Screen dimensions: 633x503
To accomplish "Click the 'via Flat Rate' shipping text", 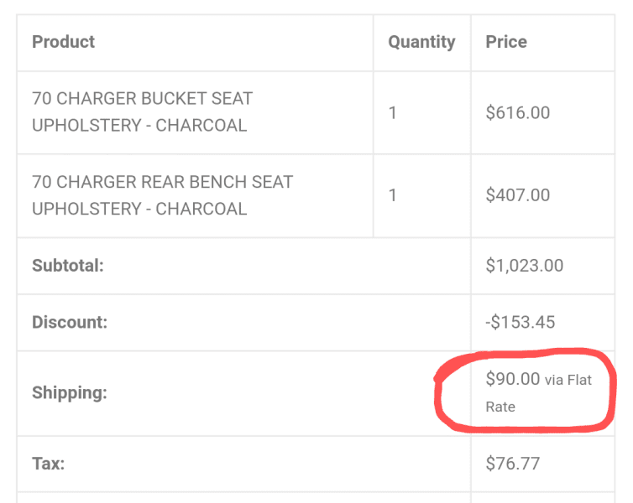I will (x=538, y=393).
